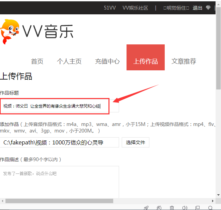Open the 充值中心 tab
Viewport: 221px width, 210px height.
point(107,61)
